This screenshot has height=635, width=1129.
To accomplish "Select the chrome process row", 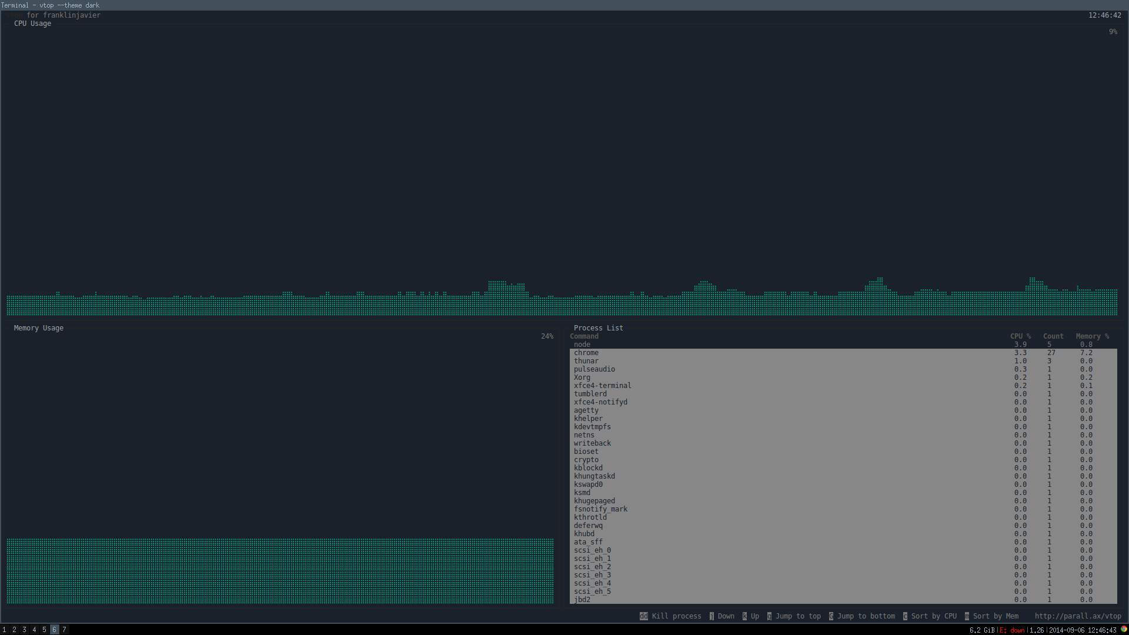I will (586, 353).
